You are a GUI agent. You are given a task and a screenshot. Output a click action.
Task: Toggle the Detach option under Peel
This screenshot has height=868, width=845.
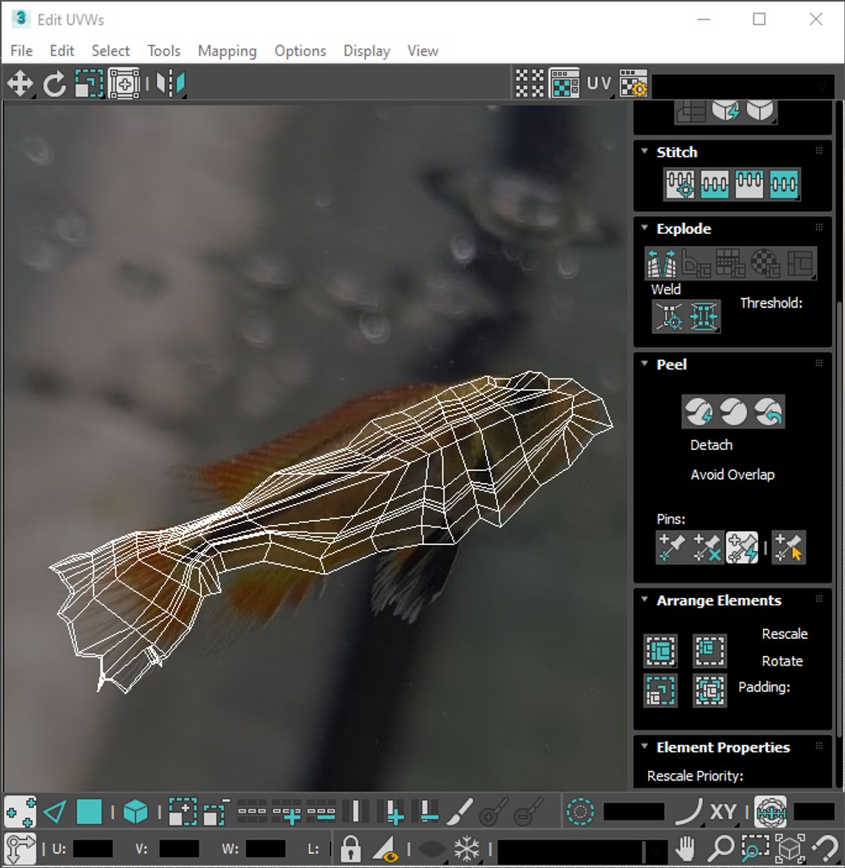[711, 445]
